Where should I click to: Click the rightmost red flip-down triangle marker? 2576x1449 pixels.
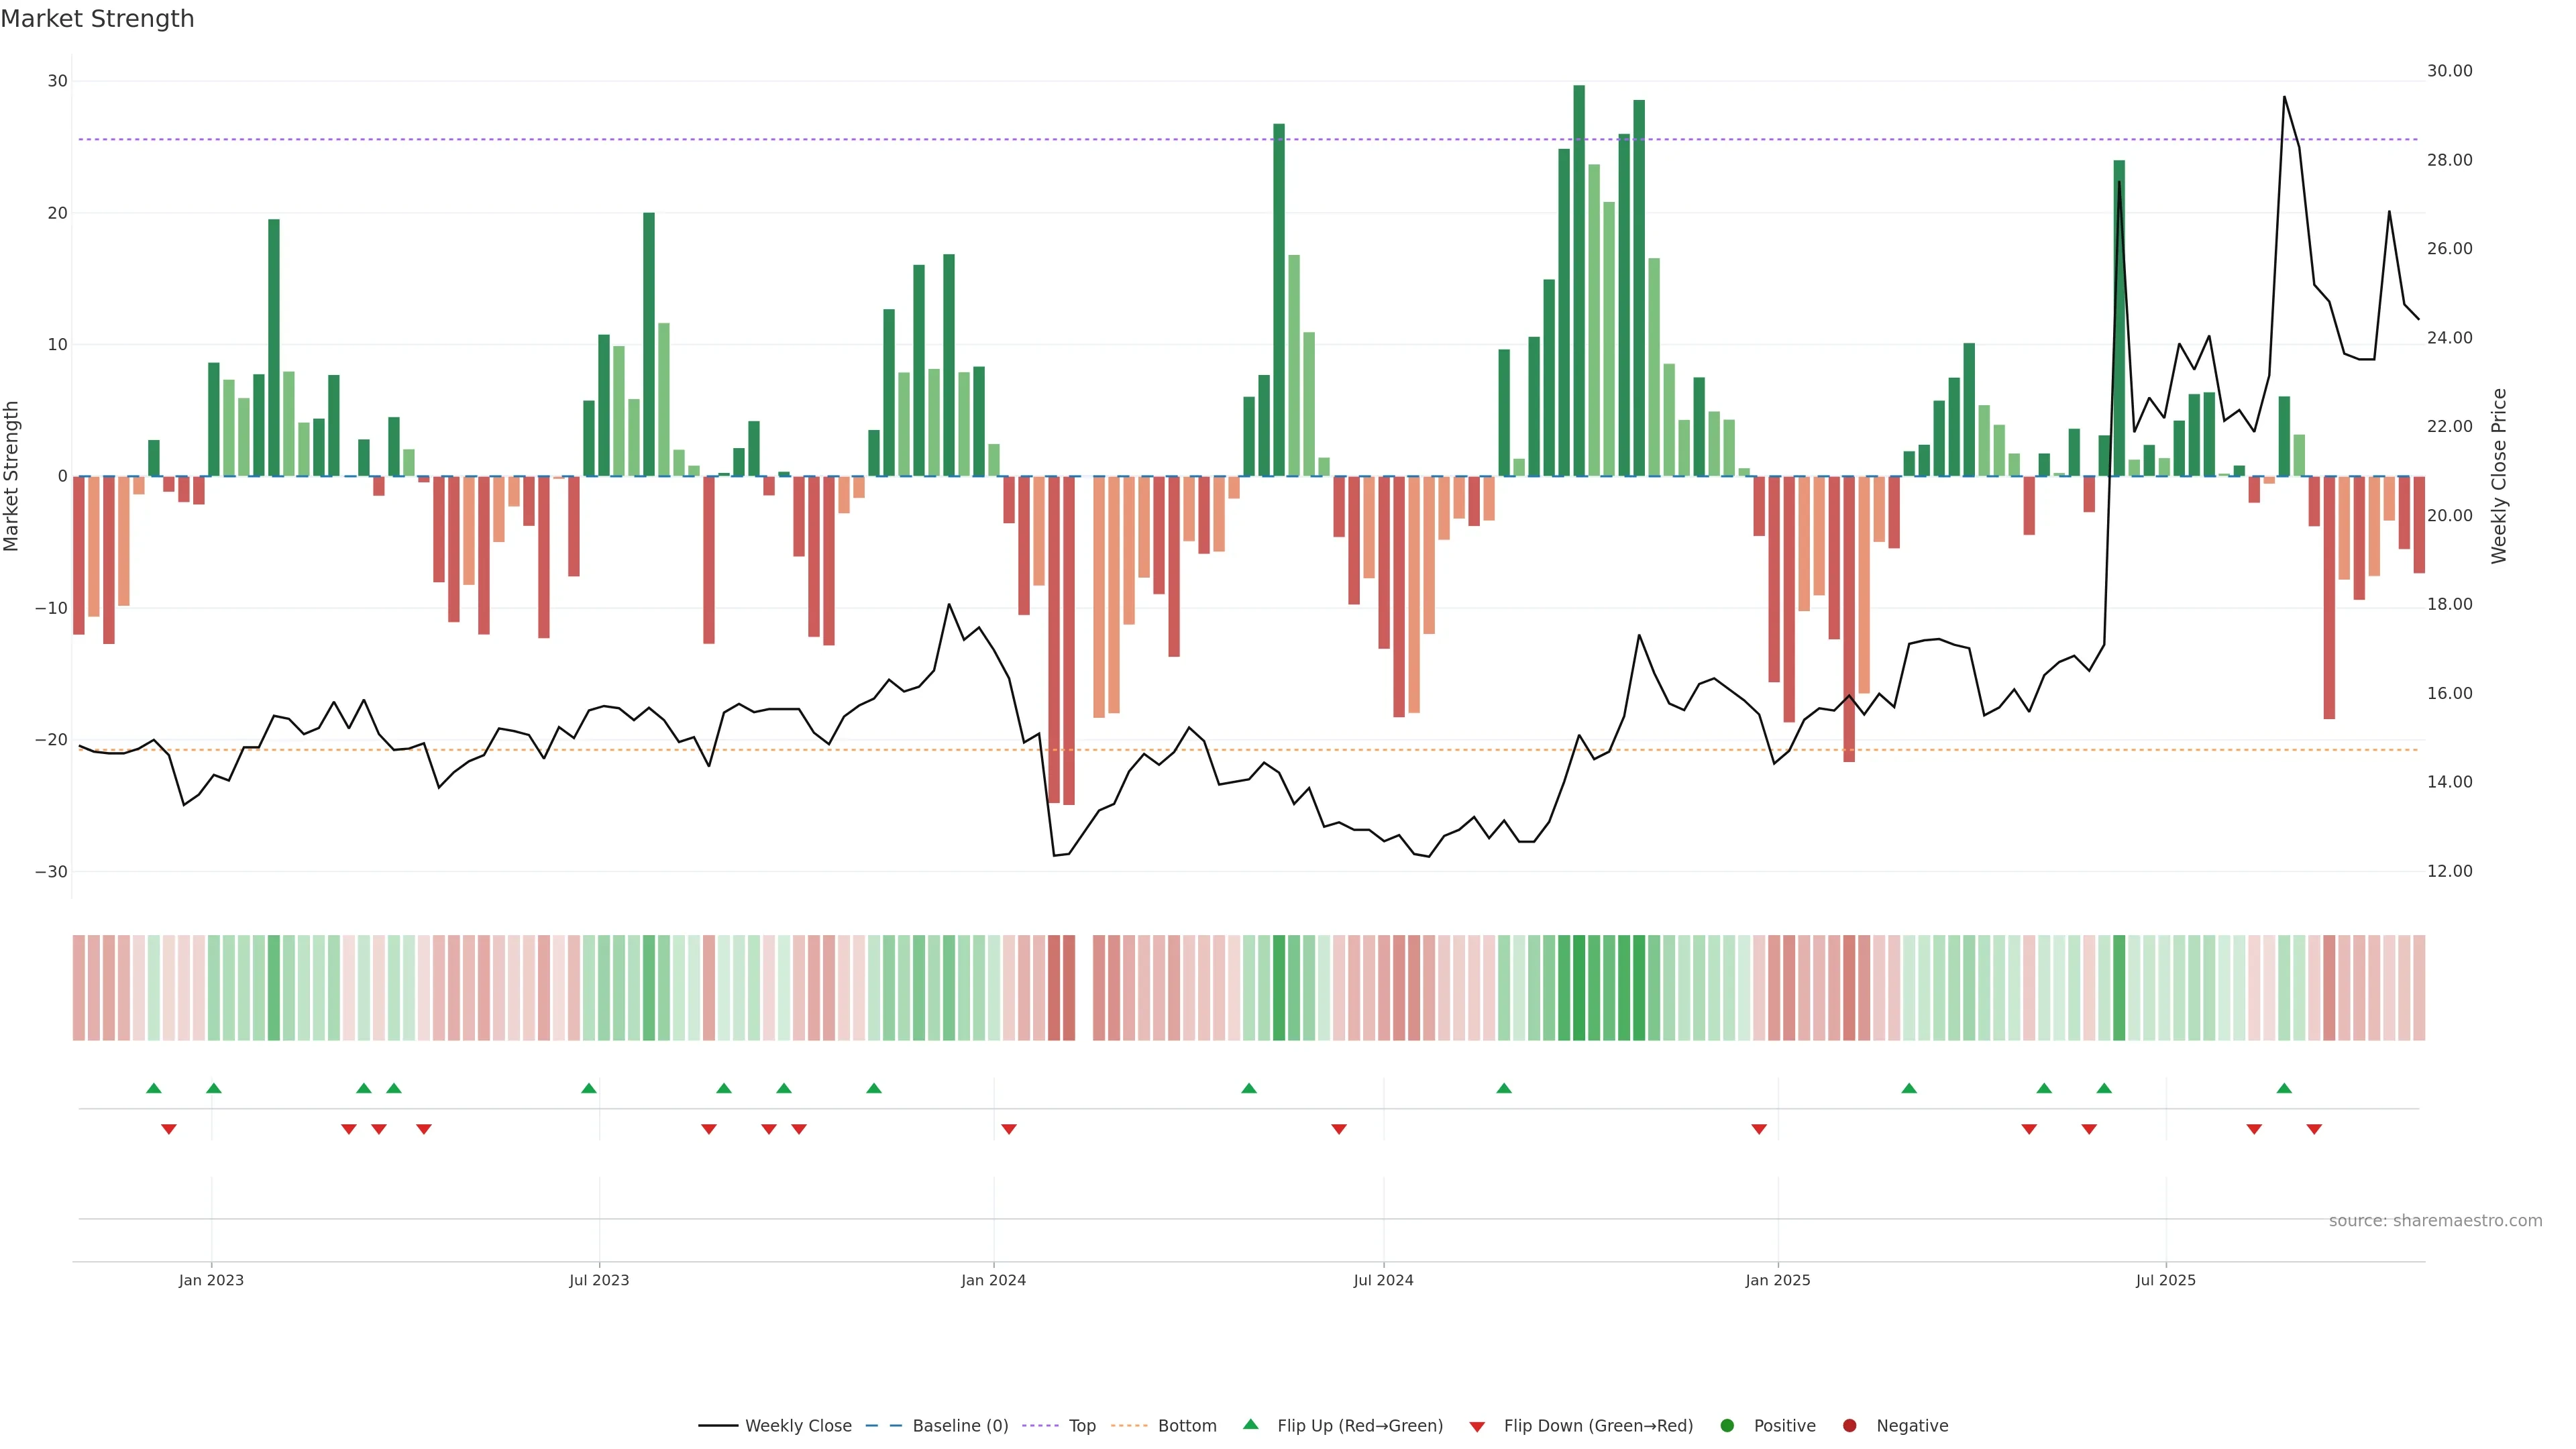tap(2313, 1129)
